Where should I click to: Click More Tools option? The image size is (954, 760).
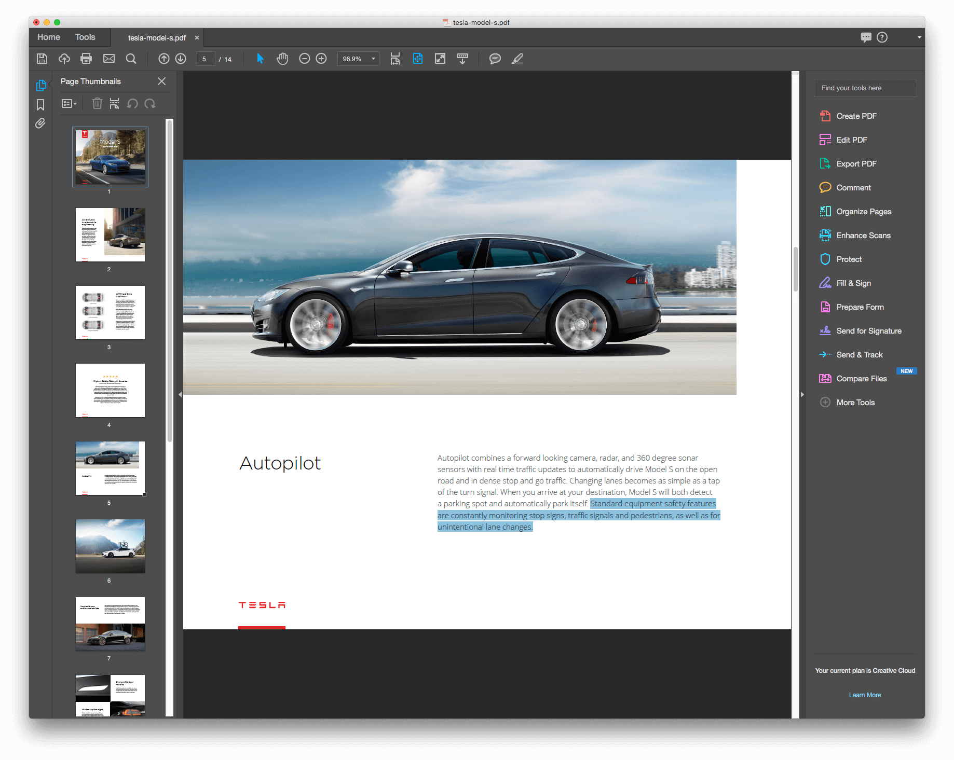pos(847,403)
